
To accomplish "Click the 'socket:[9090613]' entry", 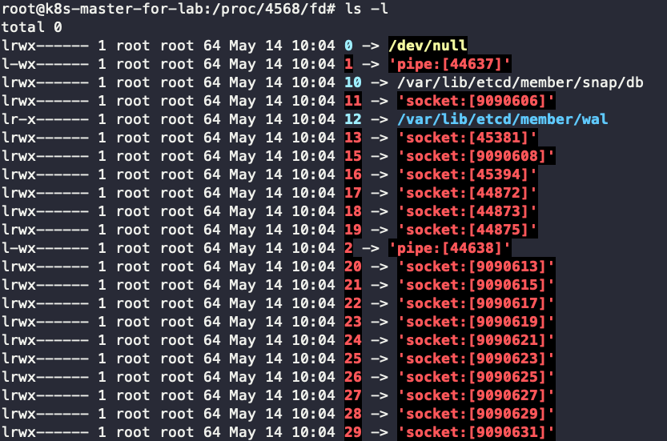I will [x=476, y=267].
